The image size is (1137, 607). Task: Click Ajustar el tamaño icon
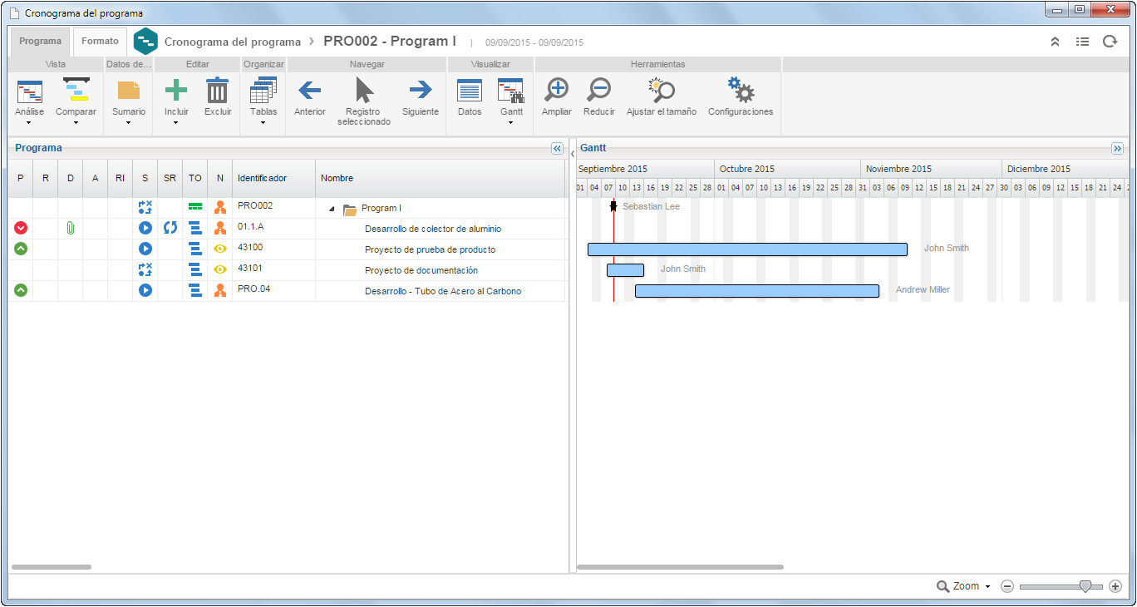tap(662, 91)
